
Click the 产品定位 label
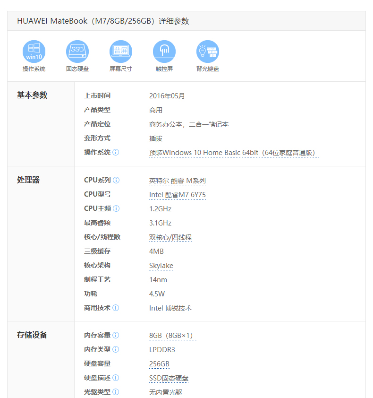(97, 124)
